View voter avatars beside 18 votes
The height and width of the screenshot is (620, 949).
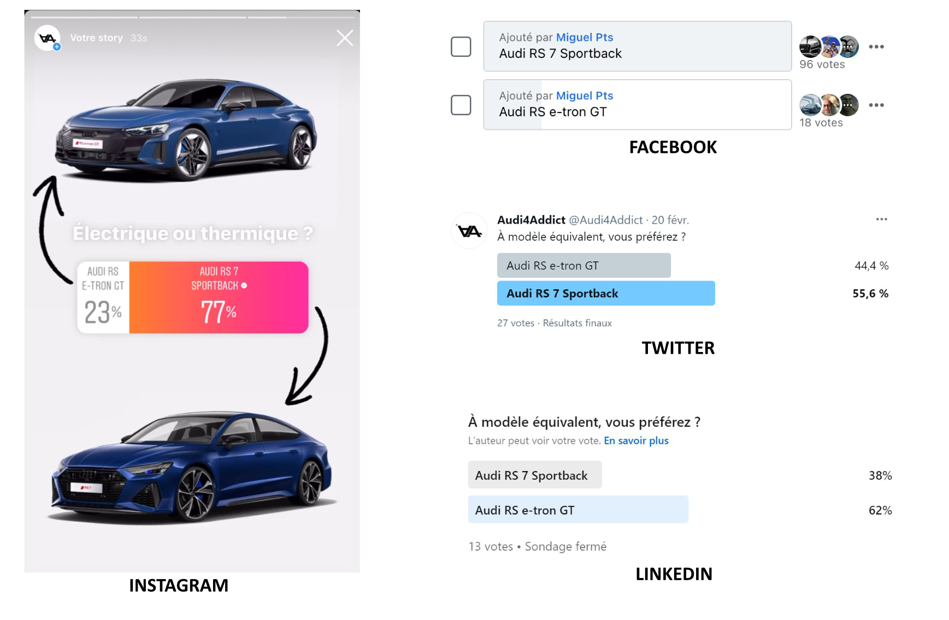click(829, 105)
